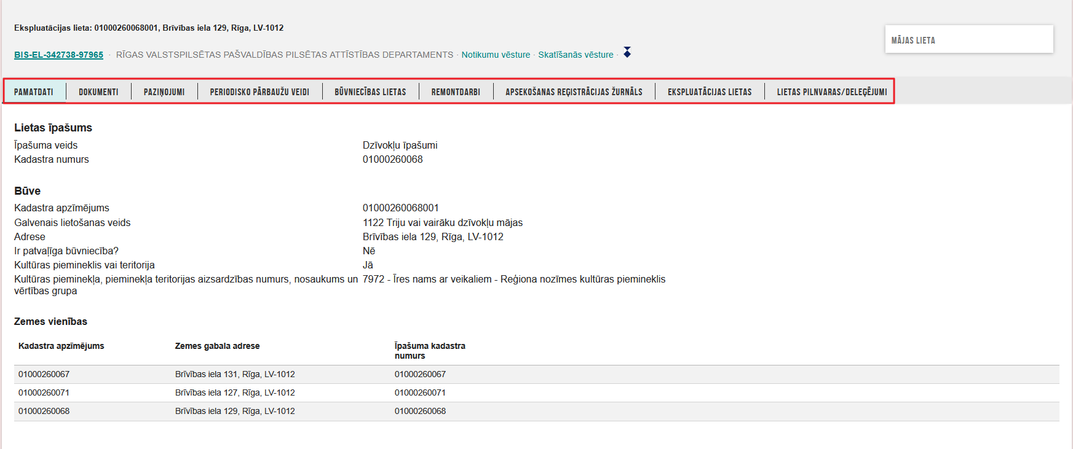Select the Brīvības iela 129 table address cell
The image size is (1073, 449).
235,411
